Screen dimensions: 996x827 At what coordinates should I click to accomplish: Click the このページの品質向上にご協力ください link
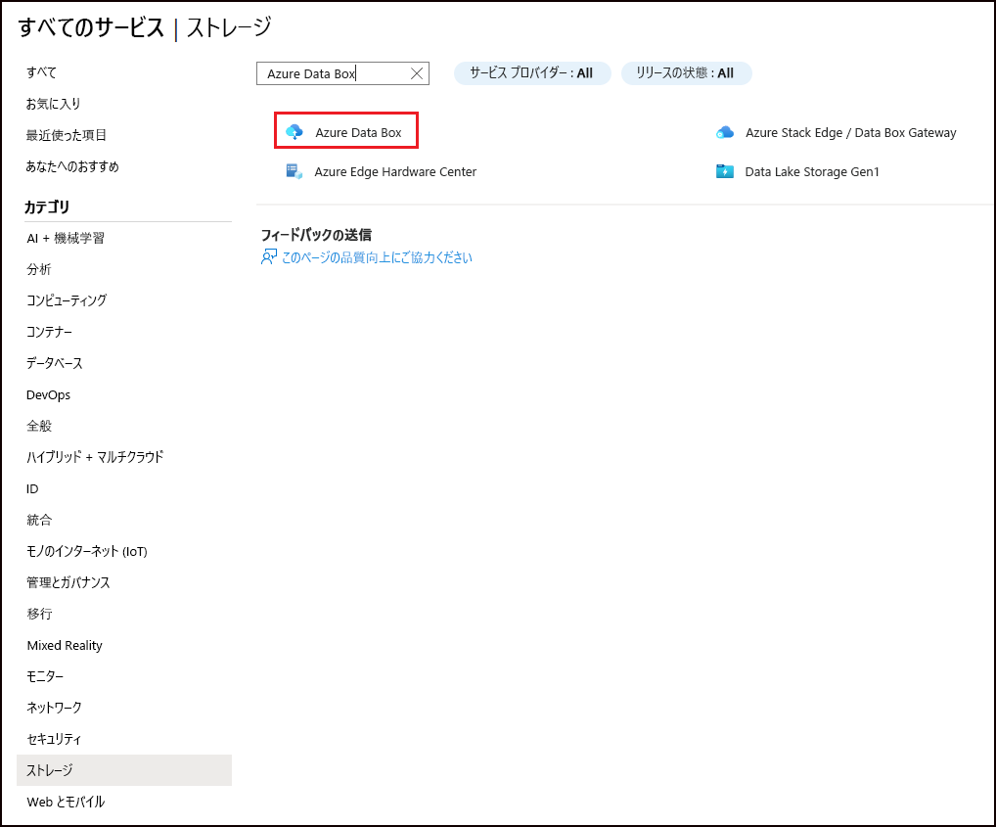(377, 257)
